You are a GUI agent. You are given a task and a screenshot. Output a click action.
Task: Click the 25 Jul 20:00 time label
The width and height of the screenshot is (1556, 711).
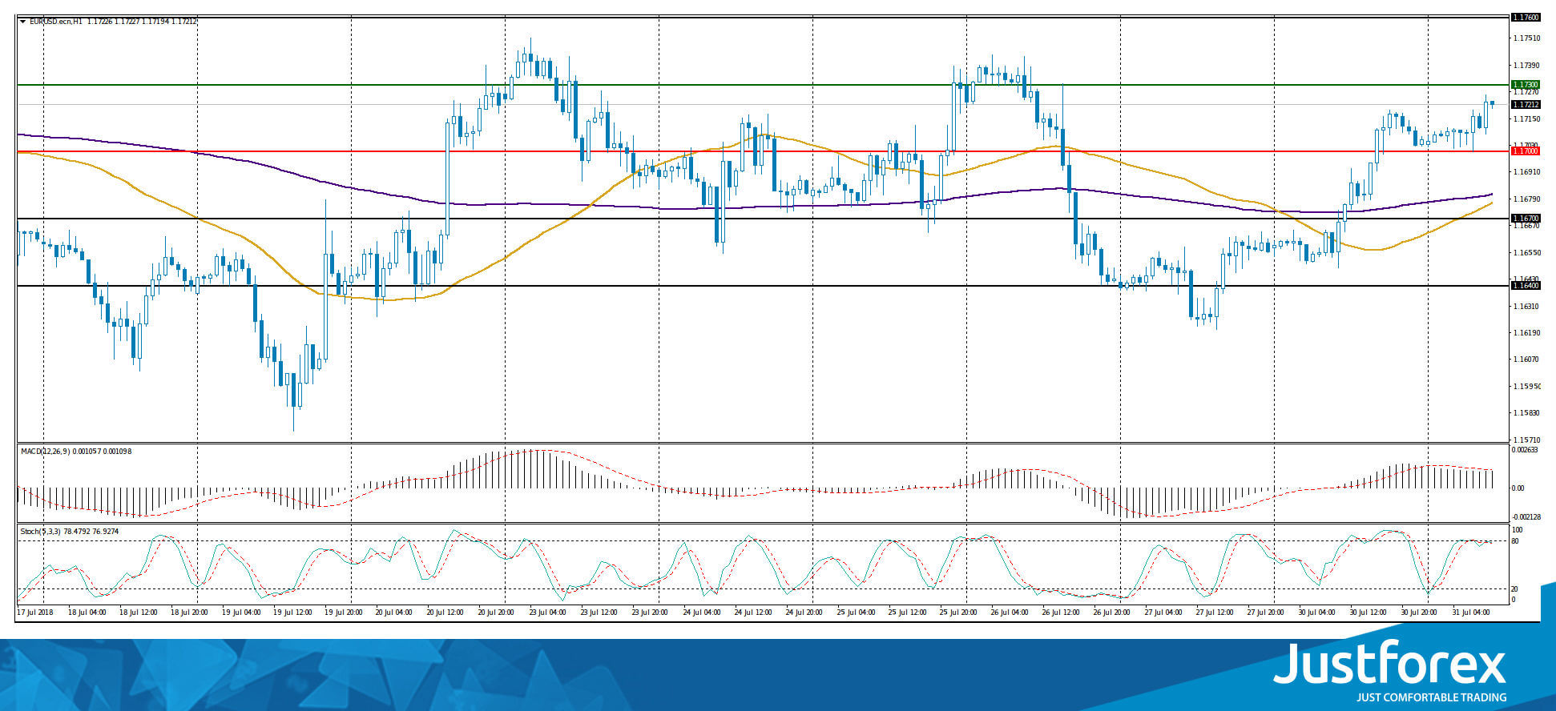(960, 612)
